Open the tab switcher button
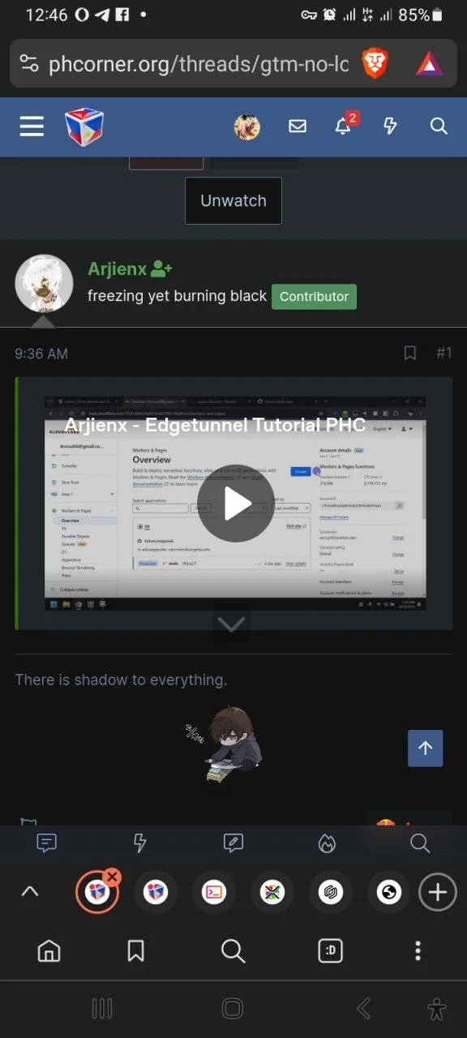Screen dimensions: 467x1038 pyautogui.click(x=330, y=951)
